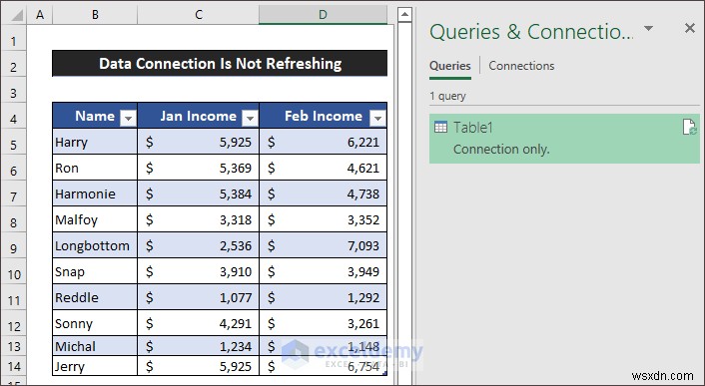The height and width of the screenshot is (386, 705).
Task: Select the cell containing Michal
Action: (x=95, y=346)
